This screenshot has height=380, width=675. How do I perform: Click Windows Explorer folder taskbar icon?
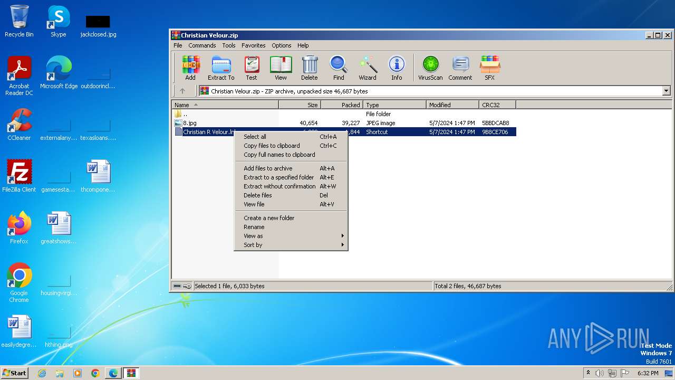[x=60, y=373]
